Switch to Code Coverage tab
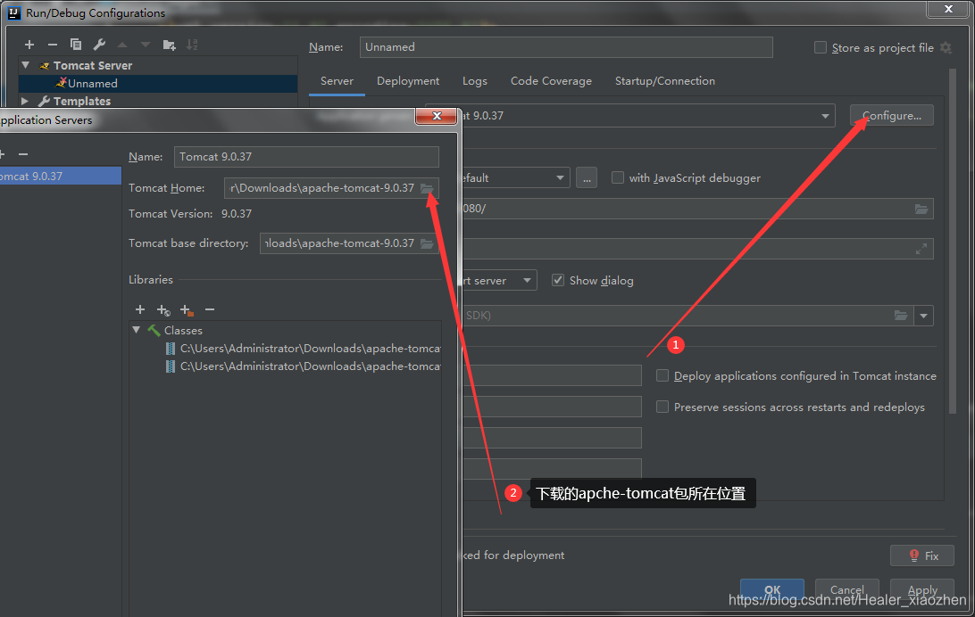 click(551, 81)
